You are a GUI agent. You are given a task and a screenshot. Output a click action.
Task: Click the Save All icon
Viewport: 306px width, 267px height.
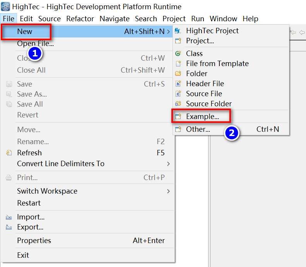9,104
